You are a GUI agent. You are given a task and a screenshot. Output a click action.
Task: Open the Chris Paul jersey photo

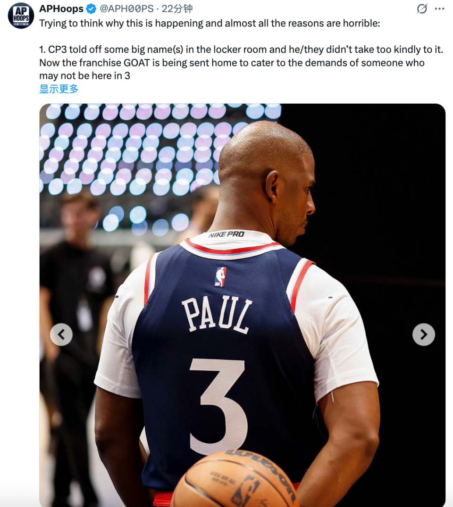pyautogui.click(x=243, y=305)
